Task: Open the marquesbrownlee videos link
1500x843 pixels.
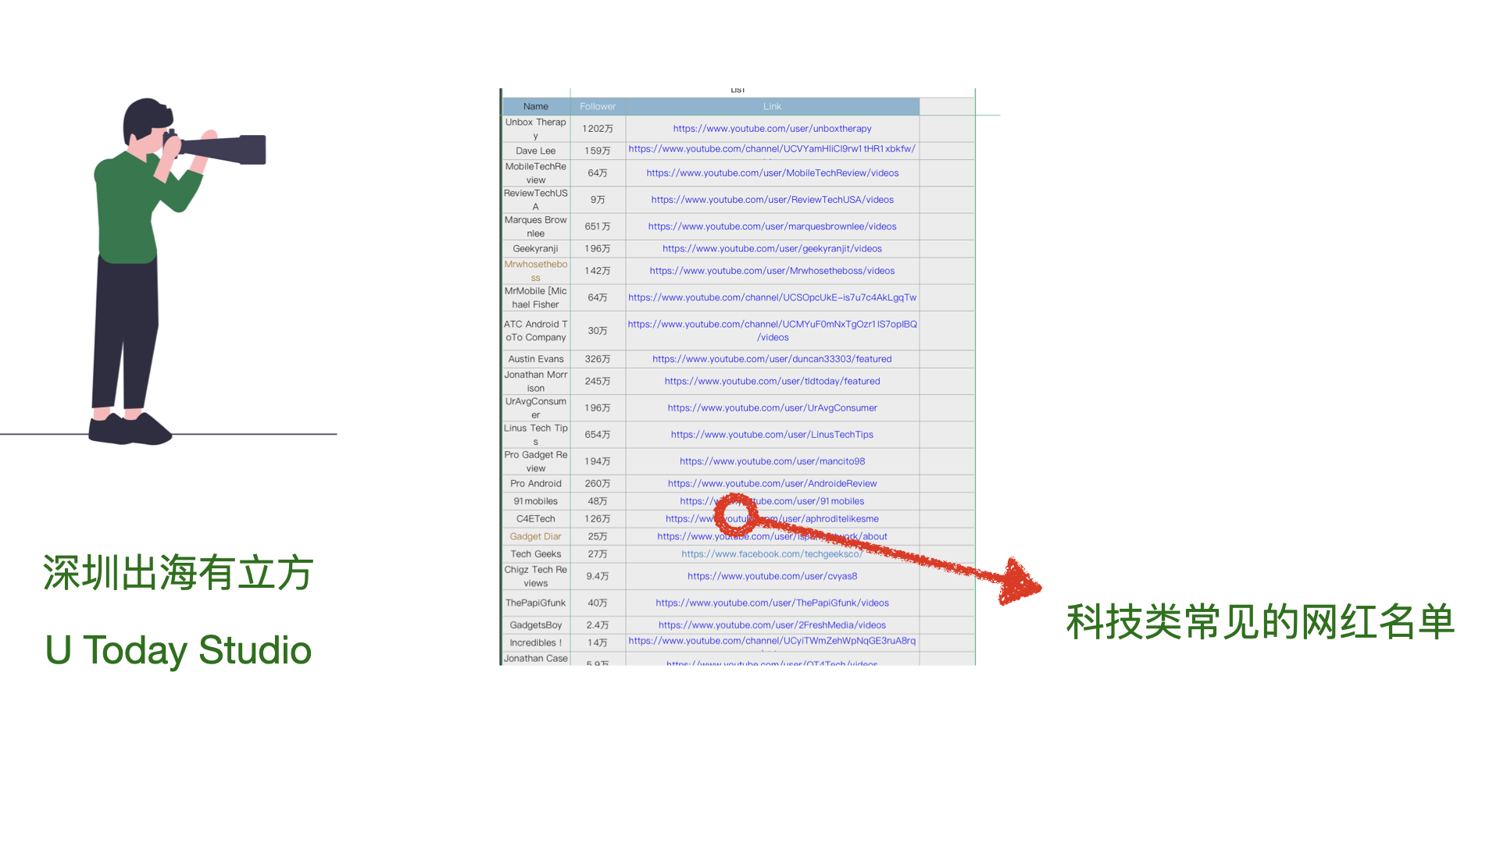Action: tap(772, 226)
